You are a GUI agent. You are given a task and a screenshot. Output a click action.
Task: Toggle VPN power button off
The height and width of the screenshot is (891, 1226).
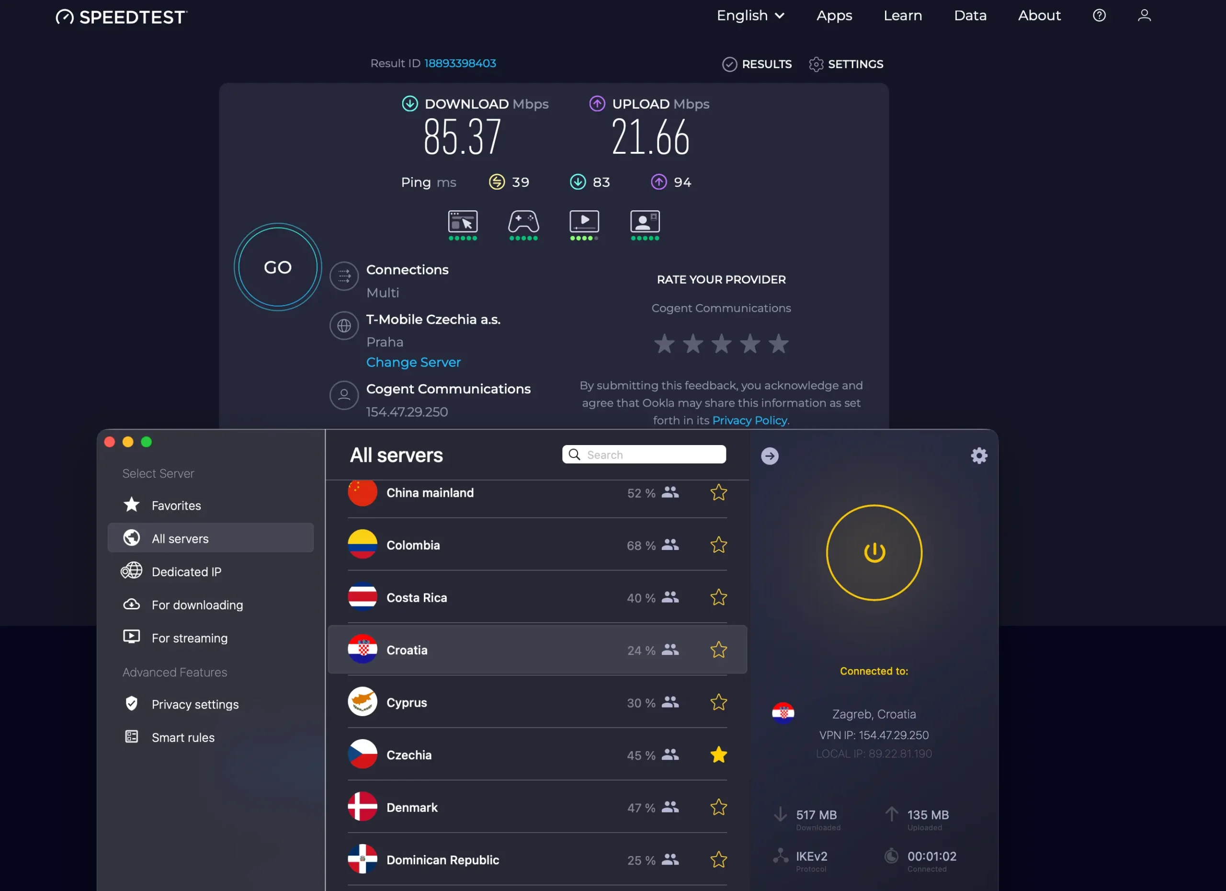pyautogui.click(x=874, y=552)
